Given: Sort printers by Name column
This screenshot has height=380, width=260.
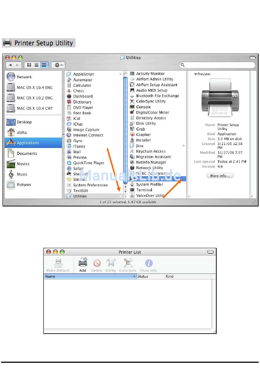Looking at the screenshot, I should tap(90, 276).
